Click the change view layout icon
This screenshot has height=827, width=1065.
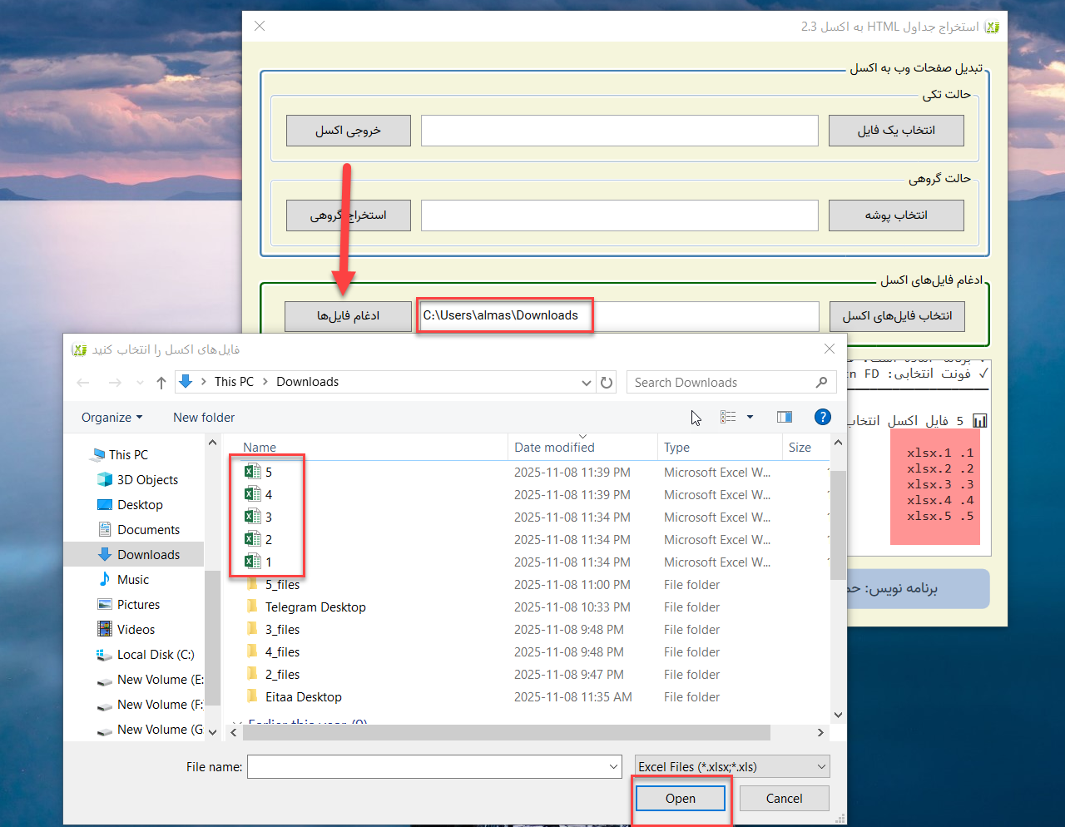click(x=728, y=418)
